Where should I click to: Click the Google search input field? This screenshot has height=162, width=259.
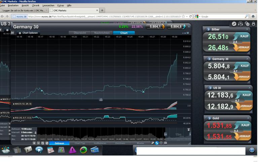[223, 16]
